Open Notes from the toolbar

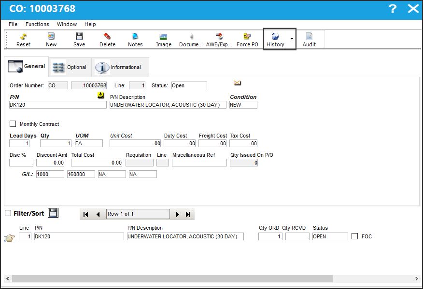click(x=135, y=40)
